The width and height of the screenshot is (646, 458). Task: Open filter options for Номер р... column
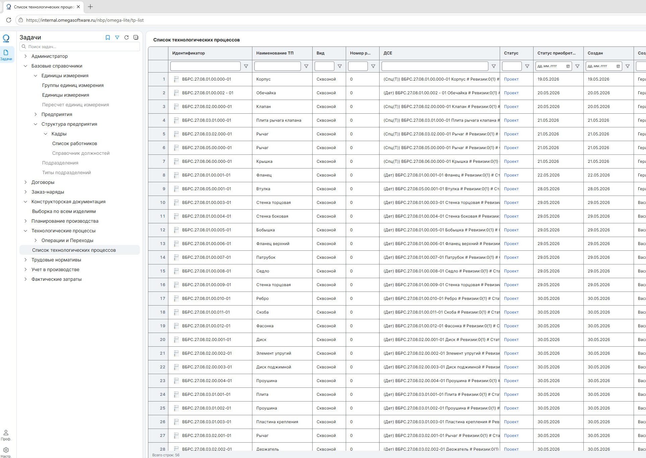point(373,66)
